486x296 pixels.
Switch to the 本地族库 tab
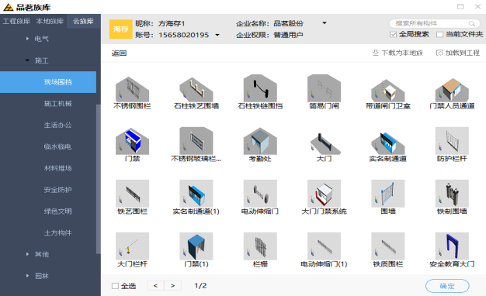point(50,21)
